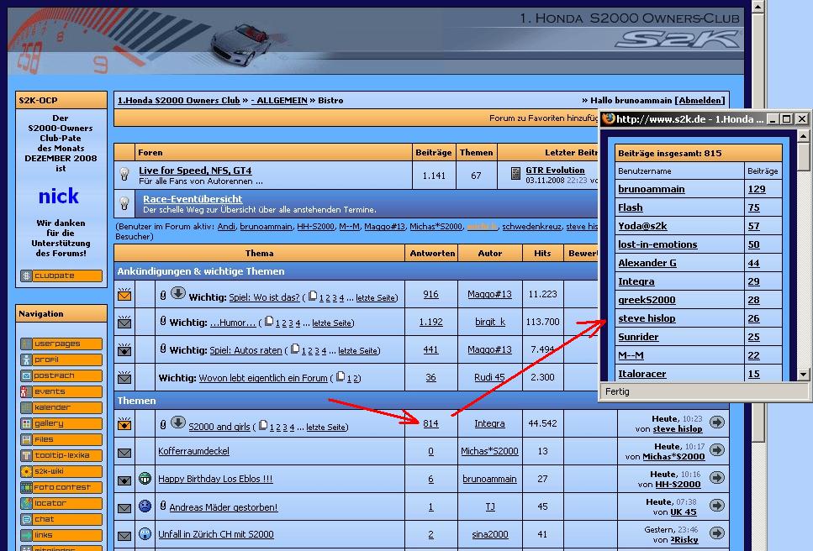Click the lightbulb icon beside Live for Speed forum
Image resolution: width=813 pixels, height=551 pixels.
(124, 175)
